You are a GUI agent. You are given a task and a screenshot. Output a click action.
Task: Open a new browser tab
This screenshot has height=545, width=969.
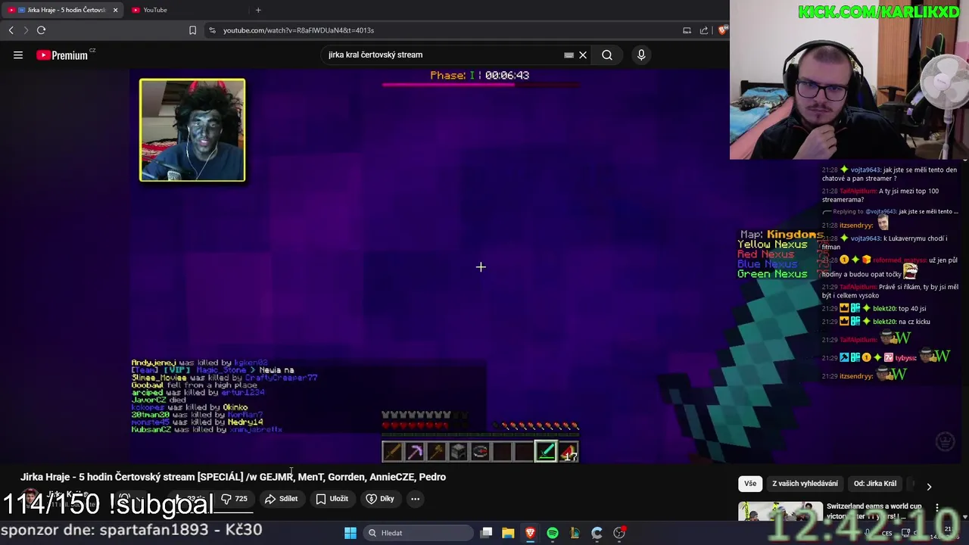point(258,10)
